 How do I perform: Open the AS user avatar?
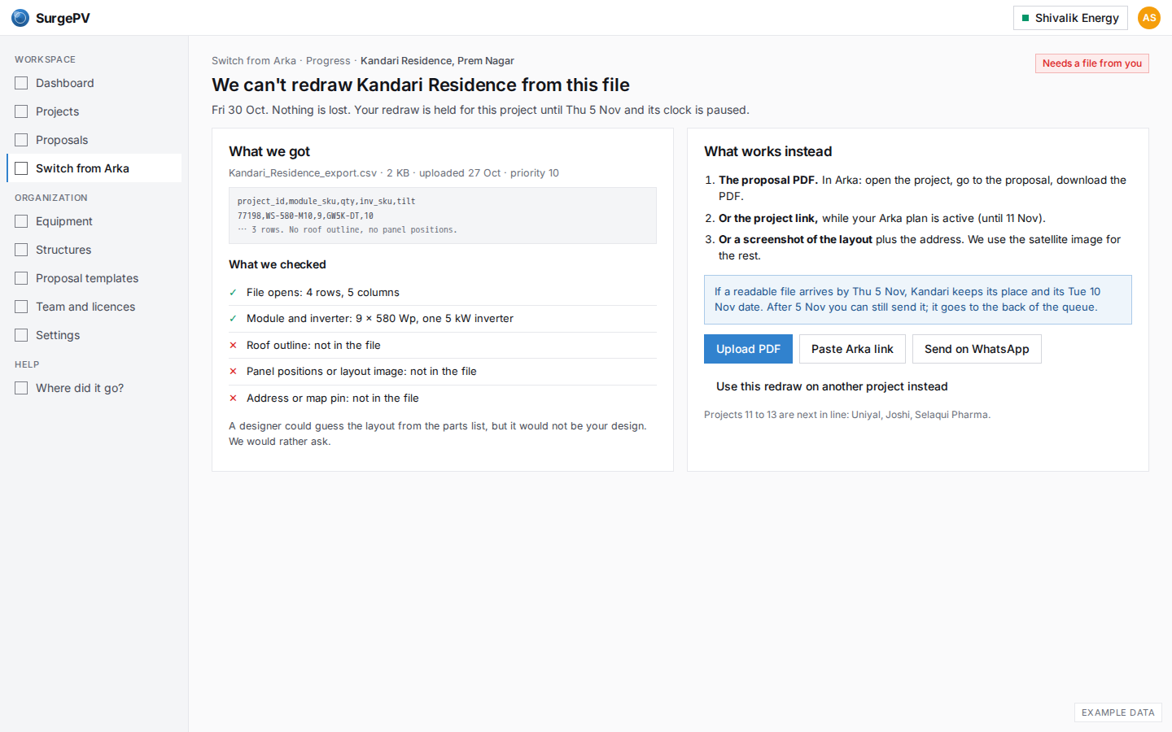click(1149, 18)
